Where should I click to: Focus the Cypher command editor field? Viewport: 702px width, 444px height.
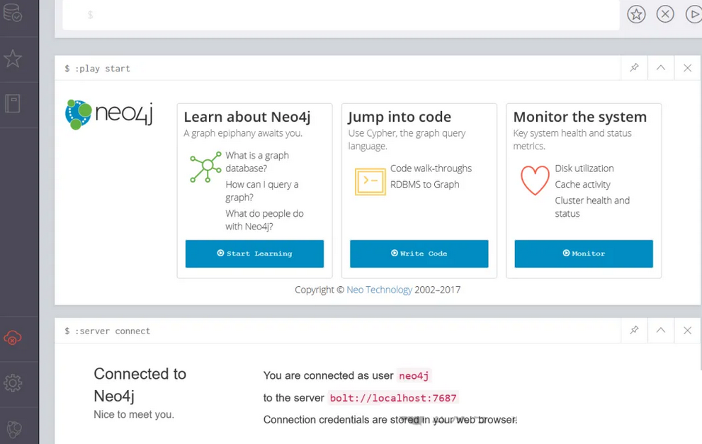tap(340, 15)
